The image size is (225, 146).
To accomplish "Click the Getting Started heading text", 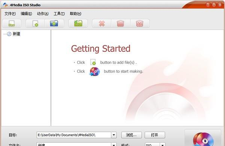I will tap(101, 49).
